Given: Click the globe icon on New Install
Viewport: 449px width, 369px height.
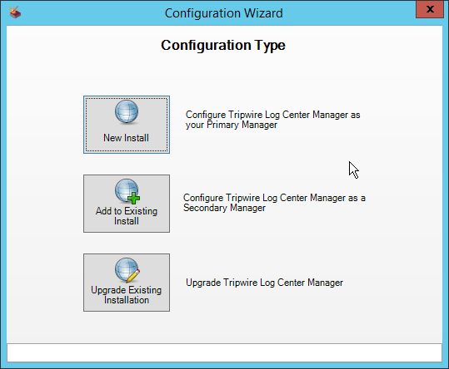Looking at the screenshot, I should (x=127, y=112).
